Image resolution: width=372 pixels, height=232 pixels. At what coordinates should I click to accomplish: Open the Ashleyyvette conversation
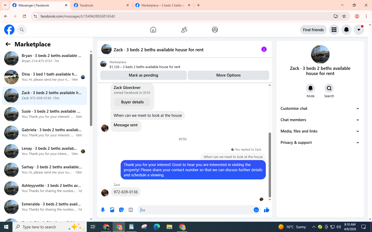point(44,188)
